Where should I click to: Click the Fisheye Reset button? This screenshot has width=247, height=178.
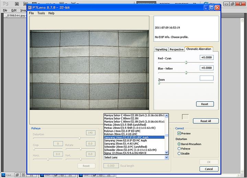86,166
